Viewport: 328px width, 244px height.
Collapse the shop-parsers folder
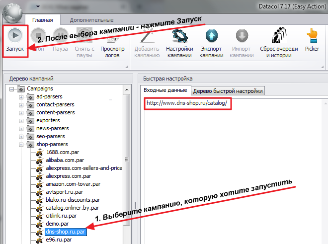click(21, 145)
